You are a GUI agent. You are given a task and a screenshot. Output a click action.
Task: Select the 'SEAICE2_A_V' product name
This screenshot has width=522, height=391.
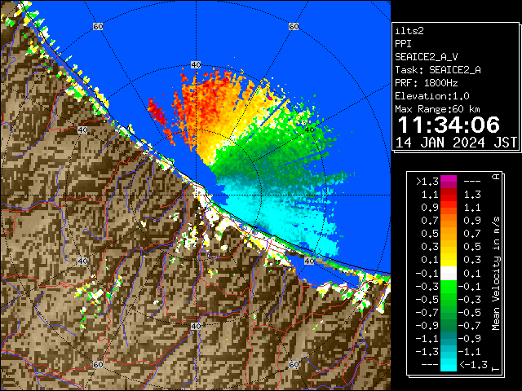(x=427, y=57)
